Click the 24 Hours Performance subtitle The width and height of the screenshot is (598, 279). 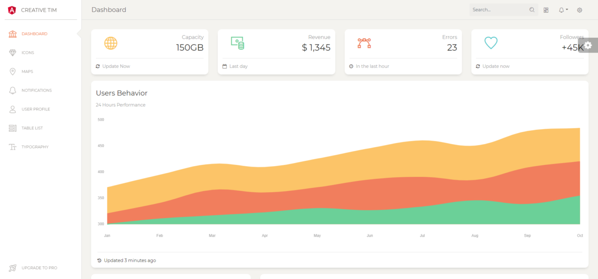(x=121, y=105)
